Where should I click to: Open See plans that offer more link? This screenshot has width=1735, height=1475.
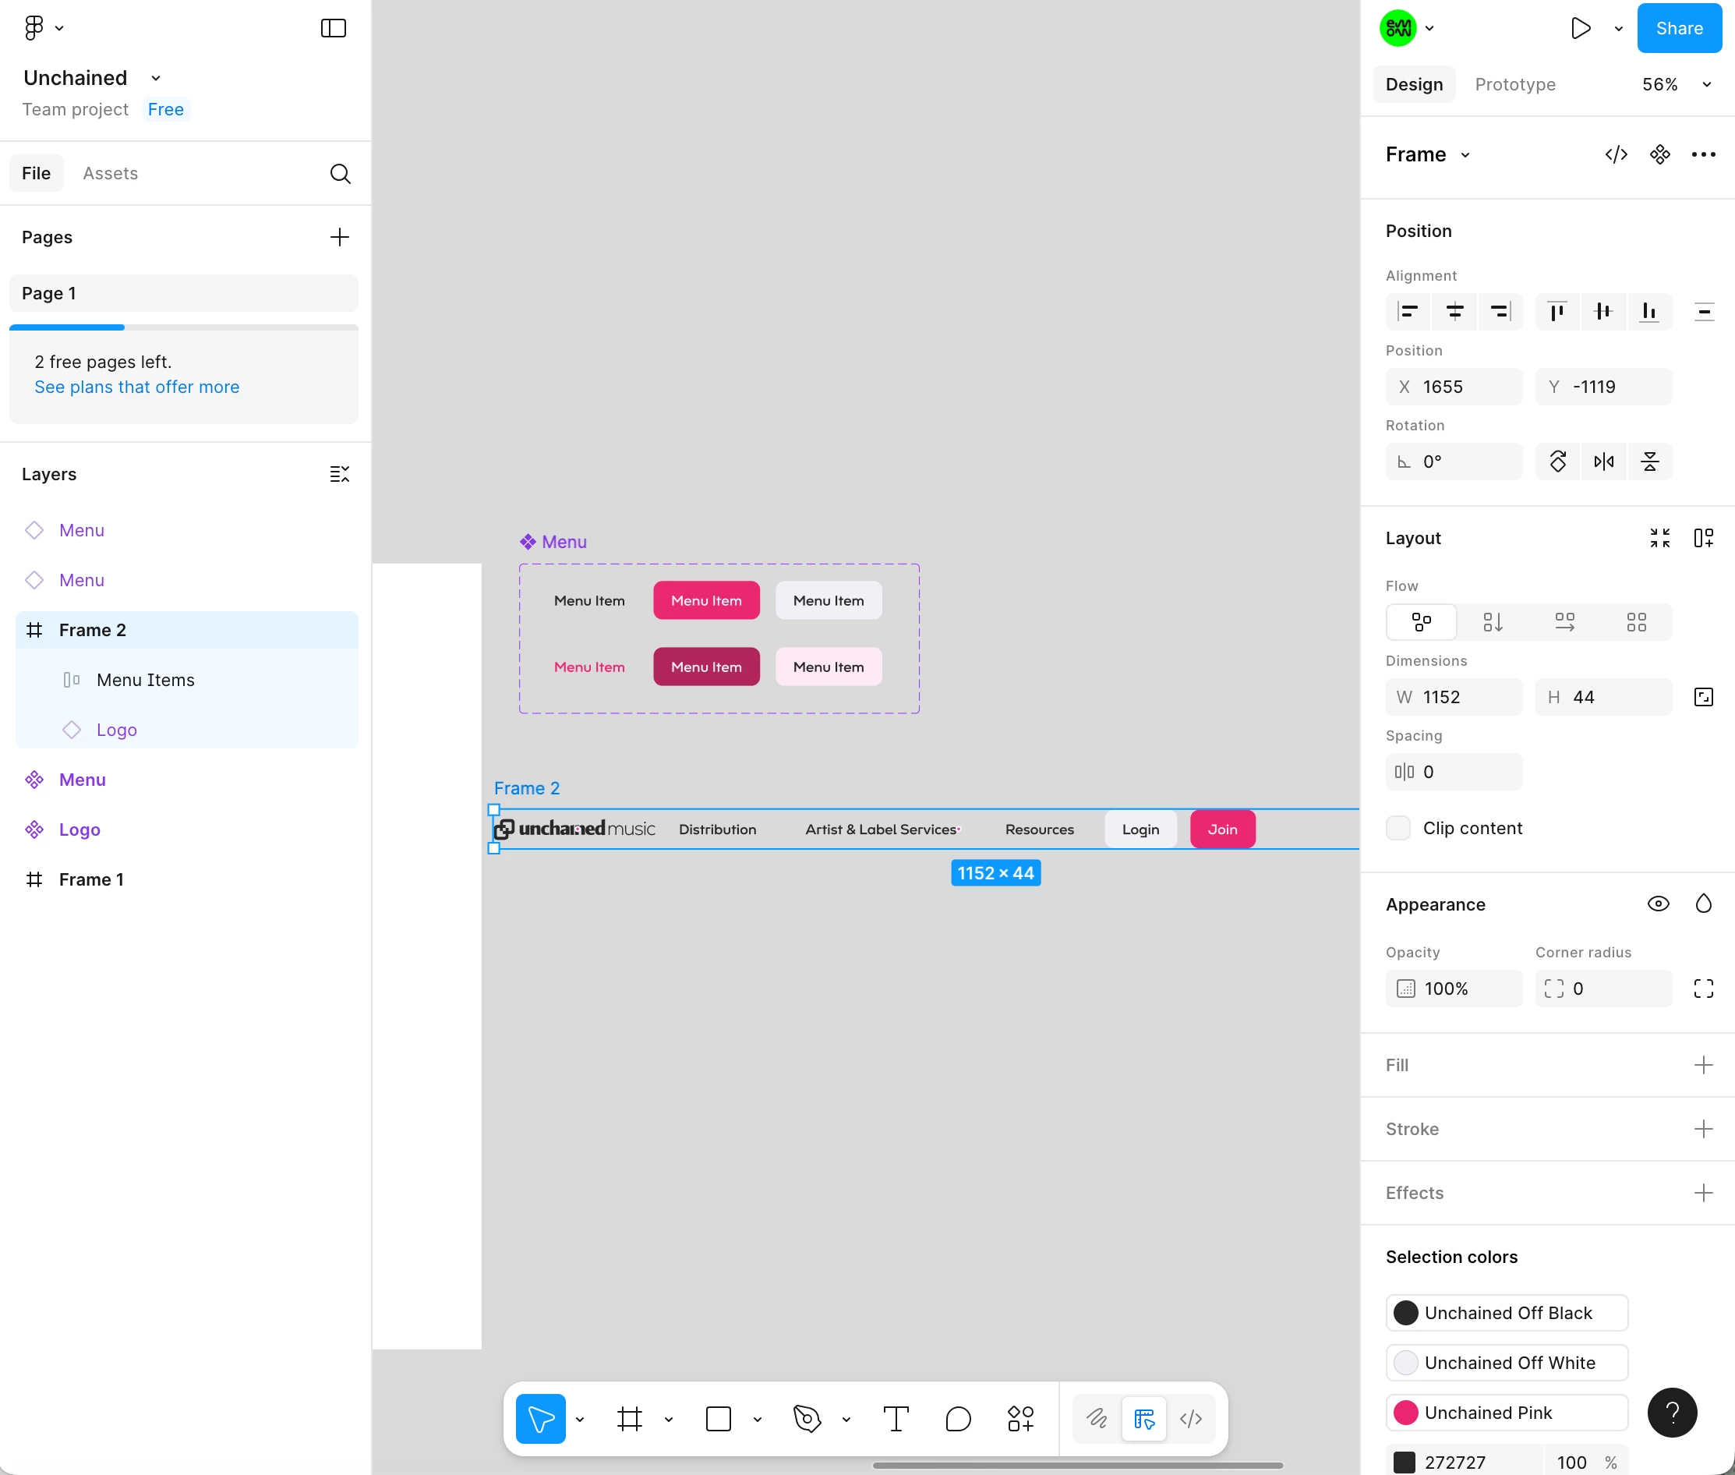pos(137,387)
